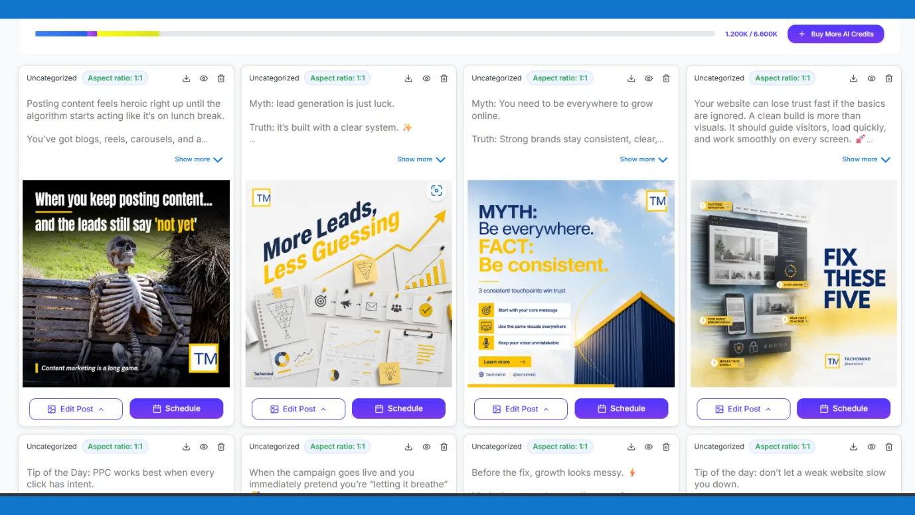The height and width of the screenshot is (515, 915).
Task: Expand 'Show more' on 'Your website can lose trust' caption
Action: click(866, 159)
